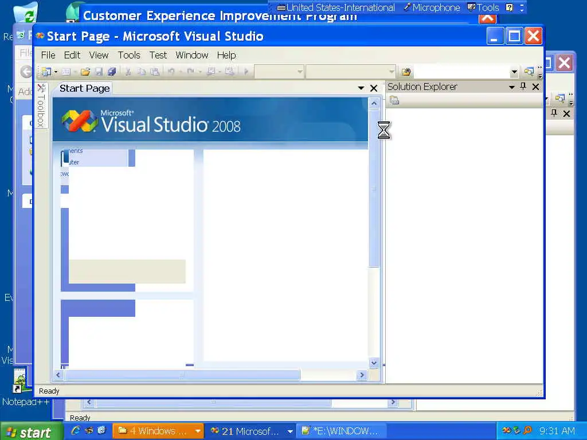This screenshot has width=587, height=440.
Task: Open the 21 Microsoft Visual Studio taskbar group
Action: coord(251,431)
